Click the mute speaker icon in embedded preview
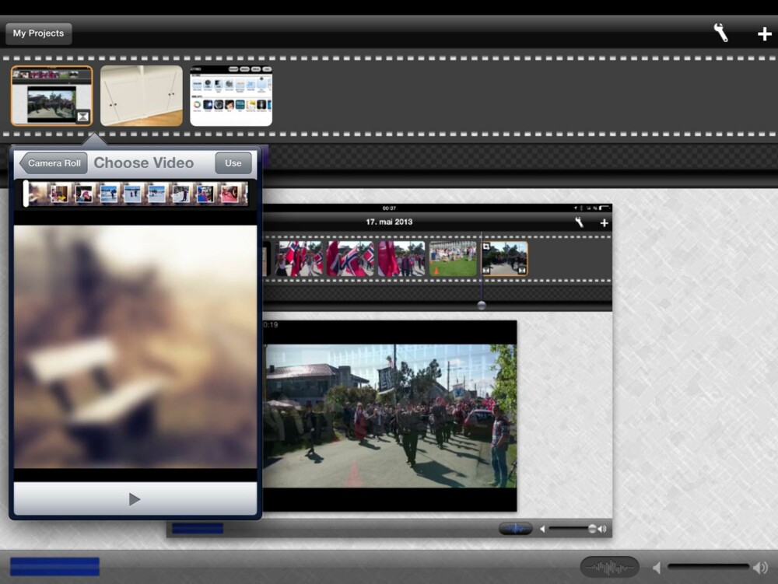 point(542,529)
